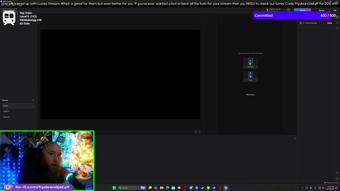This screenshot has width=340, height=191.
Task: Click the black preview canvas
Action: point(120,74)
